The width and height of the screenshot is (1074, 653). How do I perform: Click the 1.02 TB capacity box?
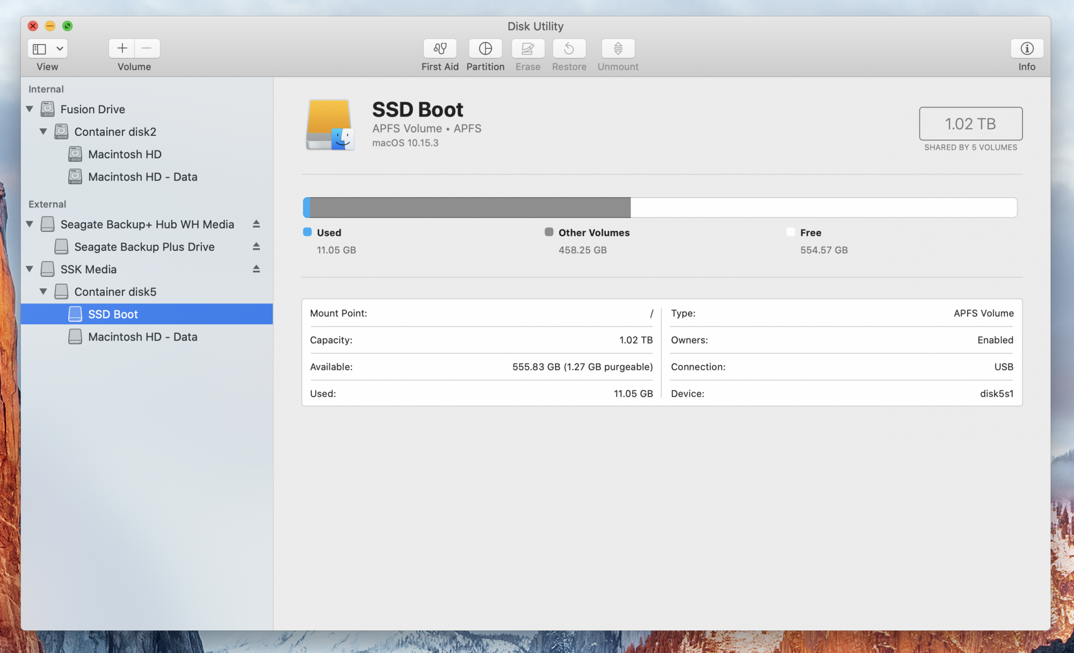click(970, 124)
